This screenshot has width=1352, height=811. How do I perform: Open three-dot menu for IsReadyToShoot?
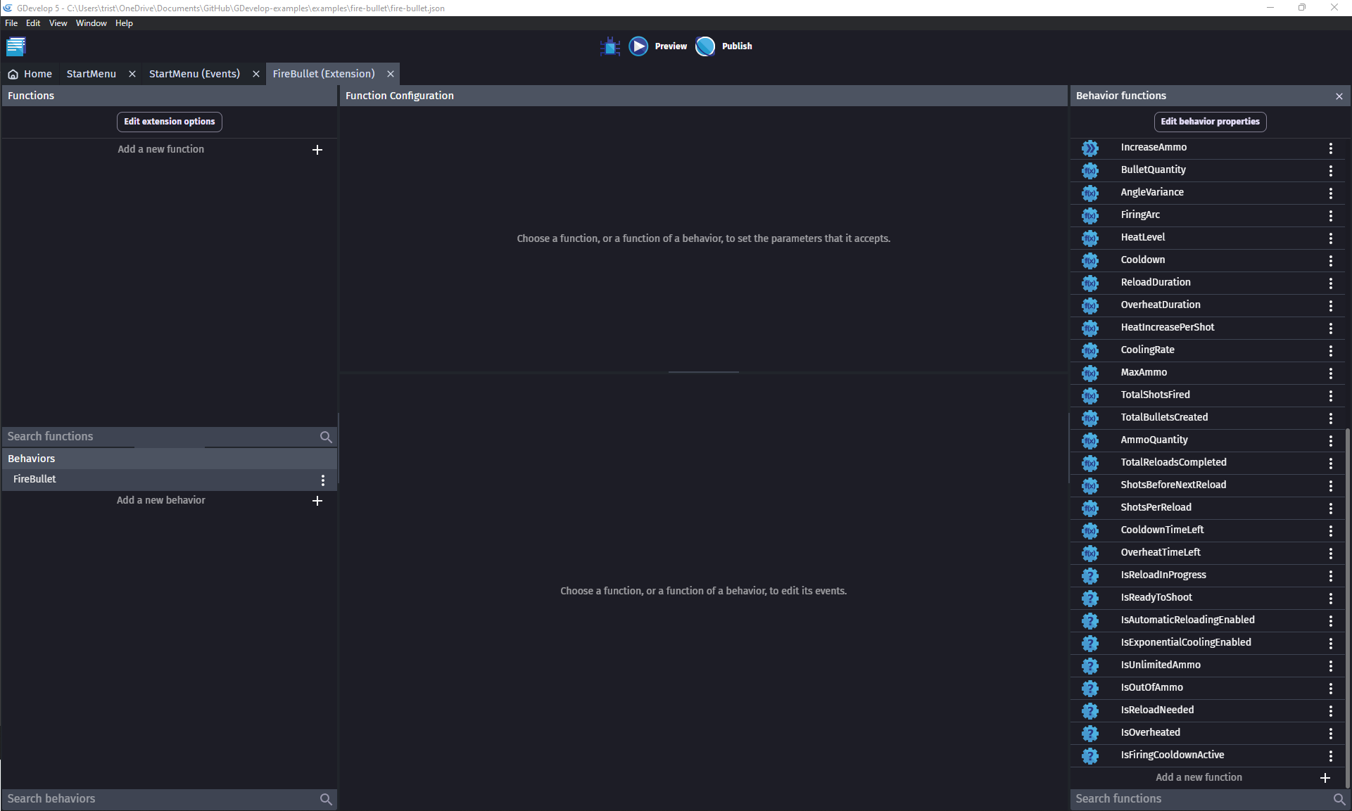point(1330,598)
